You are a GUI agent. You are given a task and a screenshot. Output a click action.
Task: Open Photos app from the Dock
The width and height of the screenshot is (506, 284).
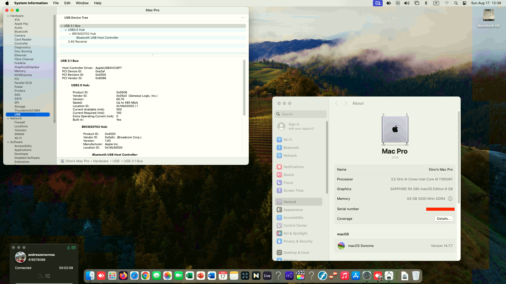coord(168,276)
